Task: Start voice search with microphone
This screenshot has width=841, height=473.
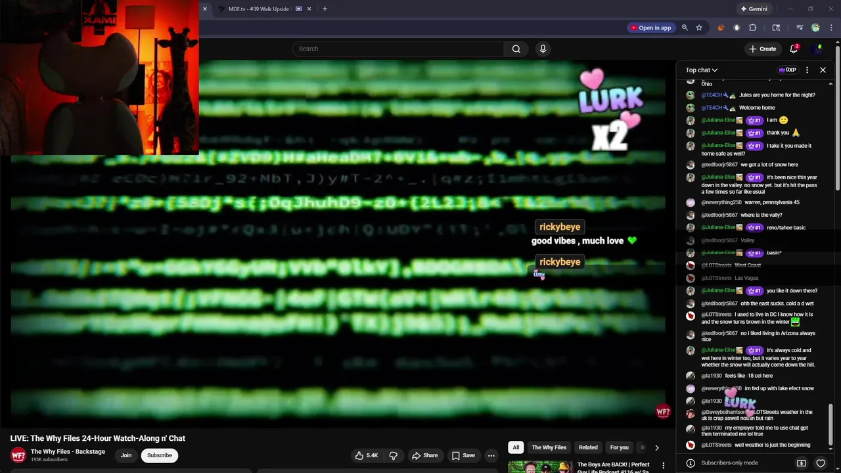Action: point(543,49)
